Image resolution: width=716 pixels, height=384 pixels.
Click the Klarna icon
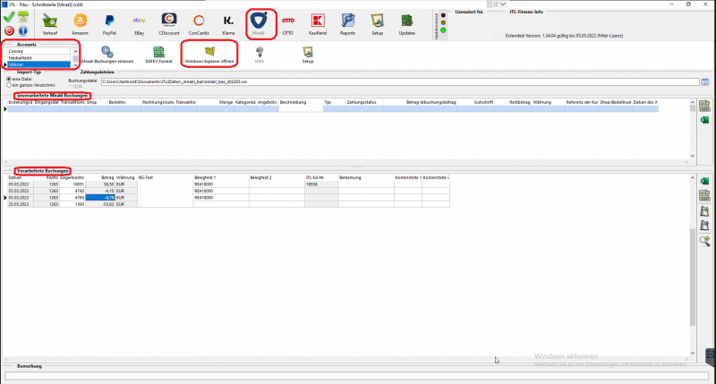[228, 21]
